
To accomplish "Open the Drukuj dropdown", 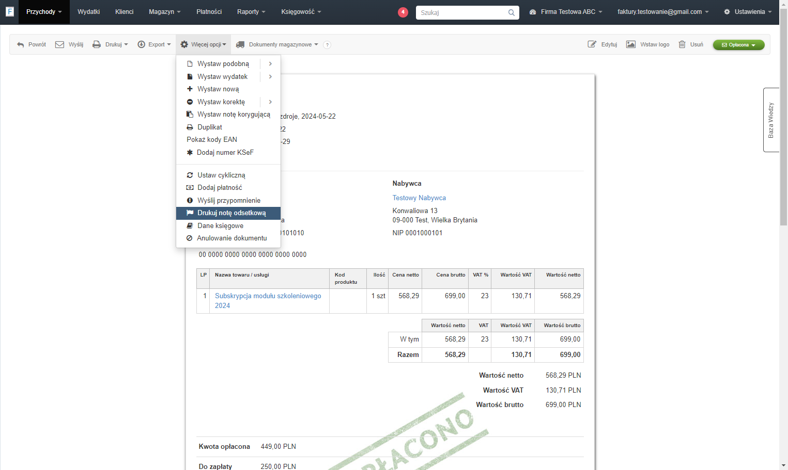I will [110, 44].
